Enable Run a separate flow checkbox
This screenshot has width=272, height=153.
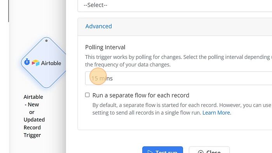(87, 95)
